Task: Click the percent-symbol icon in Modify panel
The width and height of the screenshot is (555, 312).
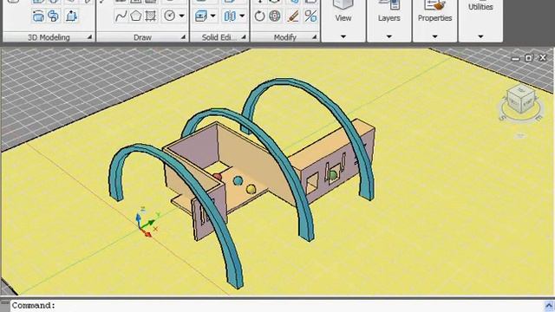Action: [x=310, y=16]
